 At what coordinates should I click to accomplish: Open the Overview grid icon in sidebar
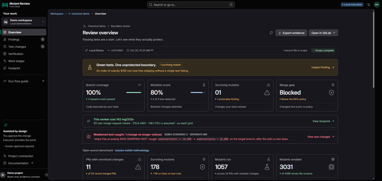[5, 32]
